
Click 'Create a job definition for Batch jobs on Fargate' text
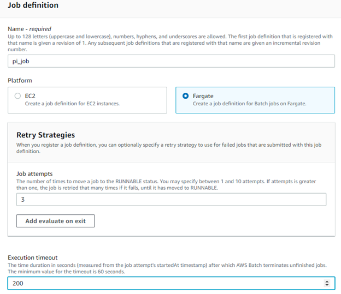click(x=250, y=104)
